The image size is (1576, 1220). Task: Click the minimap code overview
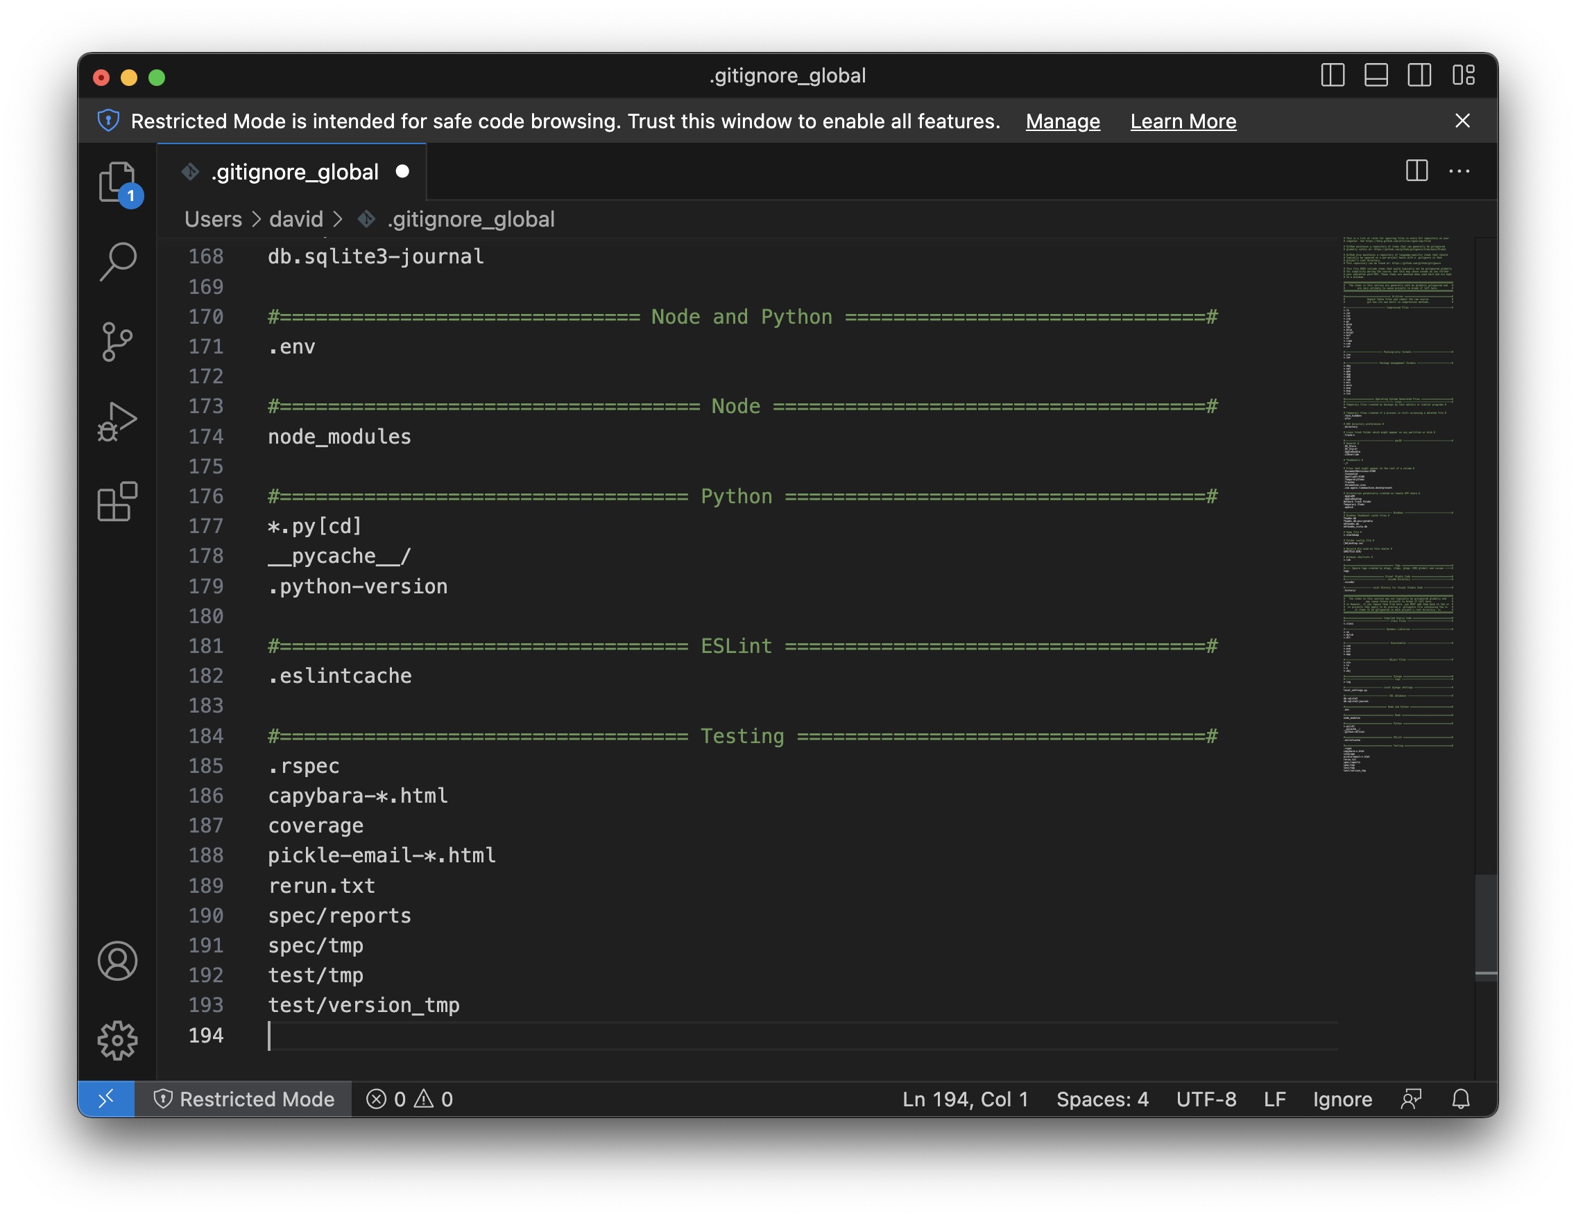coord(1397,505)
